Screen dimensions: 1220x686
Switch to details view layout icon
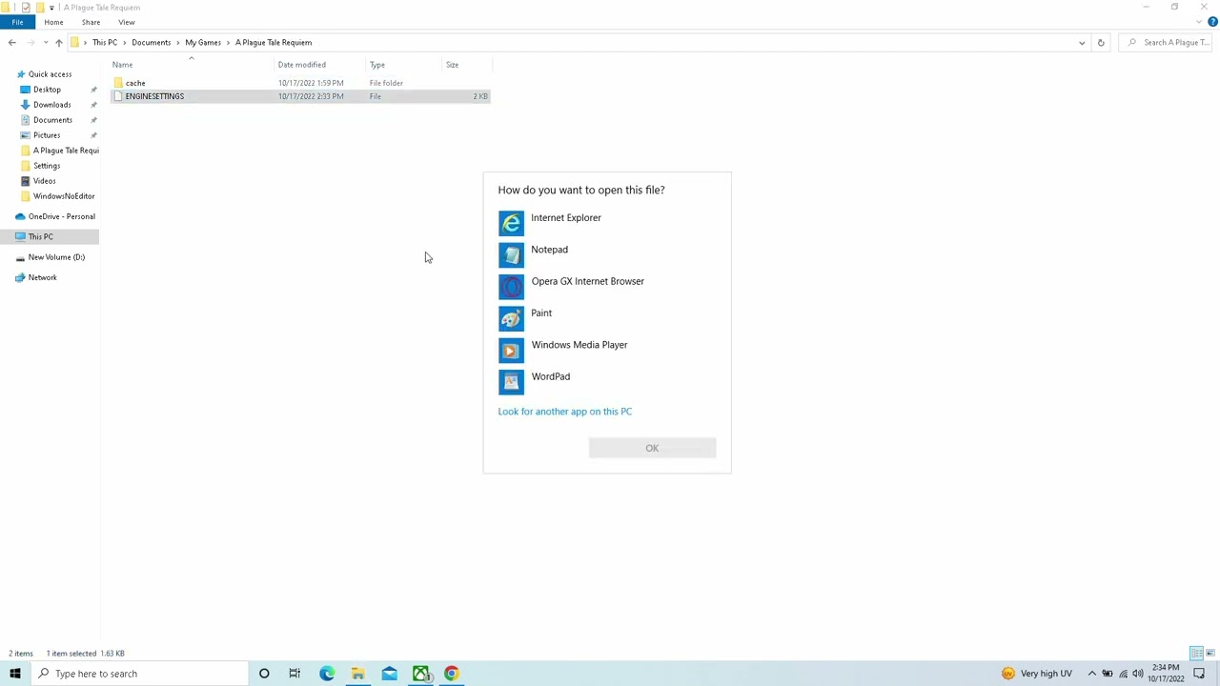point(1196,654)
